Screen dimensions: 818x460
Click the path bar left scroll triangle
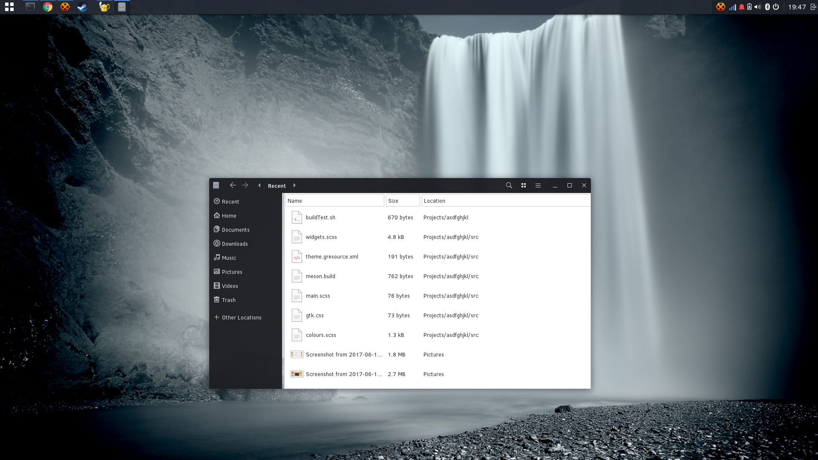coord(259,185)
